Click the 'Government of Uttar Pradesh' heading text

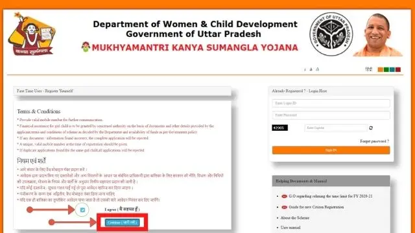tap(193, 34)
